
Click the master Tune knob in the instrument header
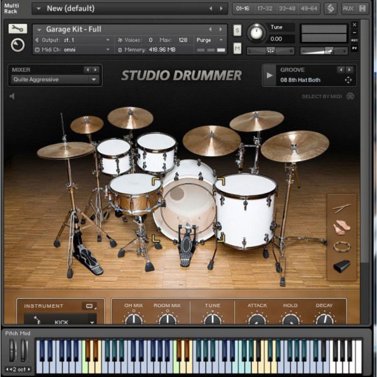pyautogui.click(x=257, y=33)
